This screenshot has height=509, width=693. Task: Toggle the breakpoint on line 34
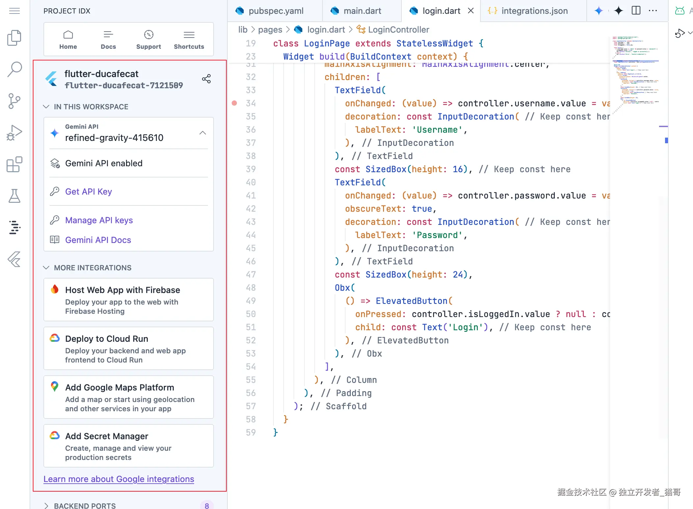click(234, 103)
